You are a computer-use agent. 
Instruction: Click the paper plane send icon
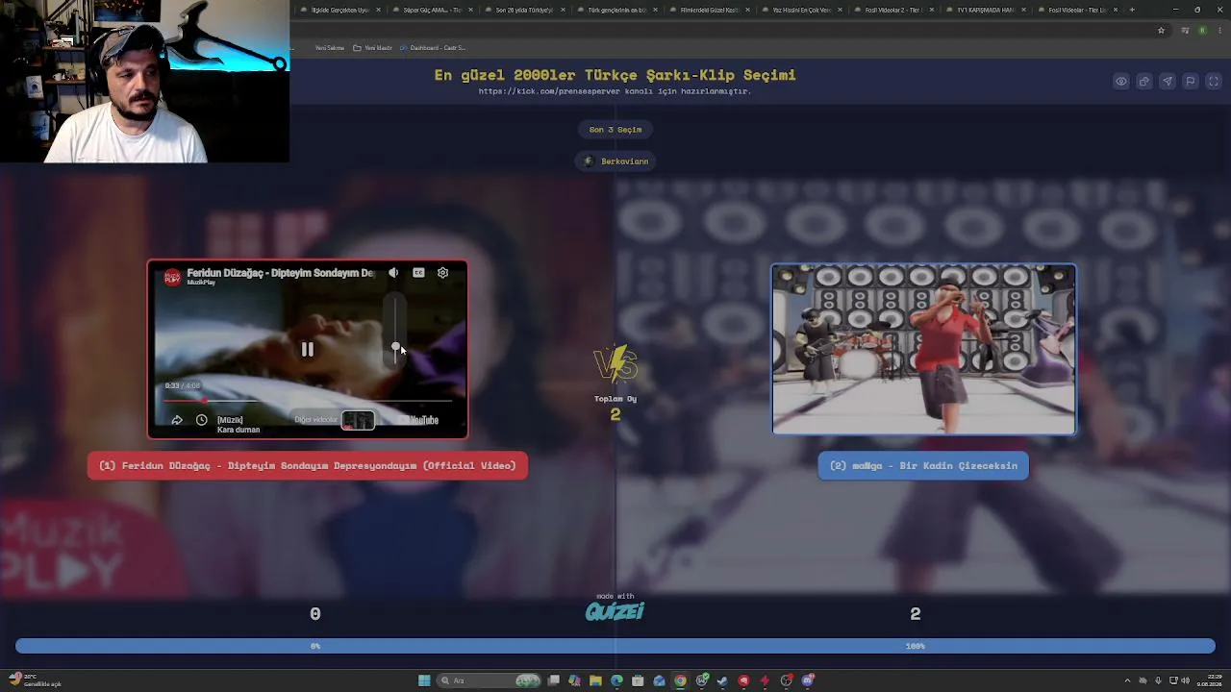click(1168, 82)
